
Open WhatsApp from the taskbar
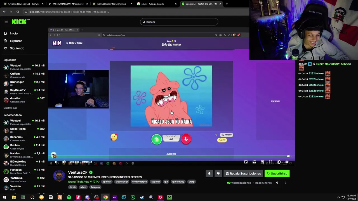(133, 197)
